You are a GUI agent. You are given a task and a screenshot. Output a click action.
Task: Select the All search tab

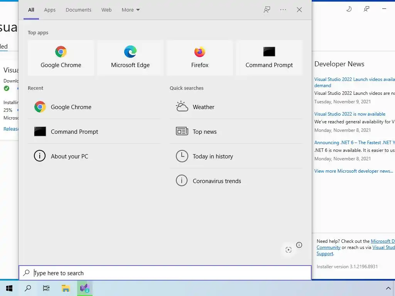31,10
